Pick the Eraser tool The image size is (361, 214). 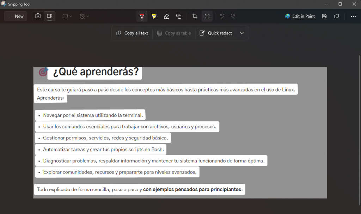tap(166, 16)
